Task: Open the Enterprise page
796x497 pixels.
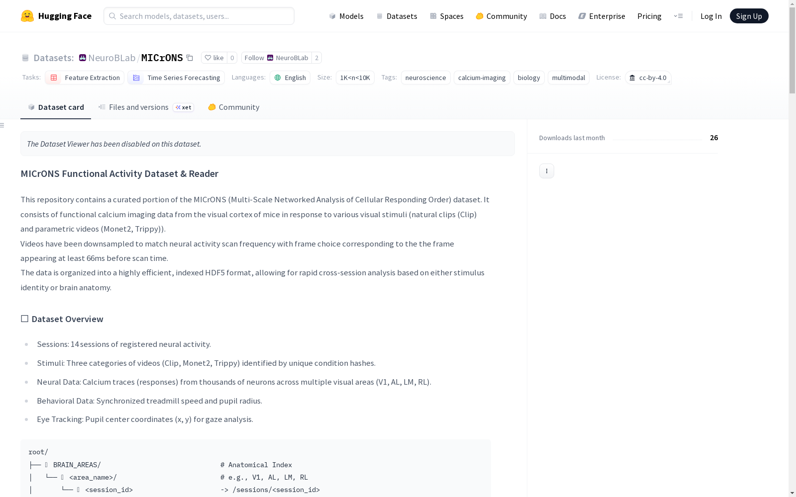Action: pyautogui.click(x=601, y=16)
